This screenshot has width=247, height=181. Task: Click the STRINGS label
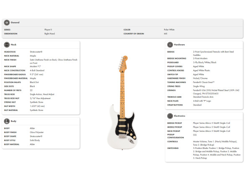click(x=171, y=90)
